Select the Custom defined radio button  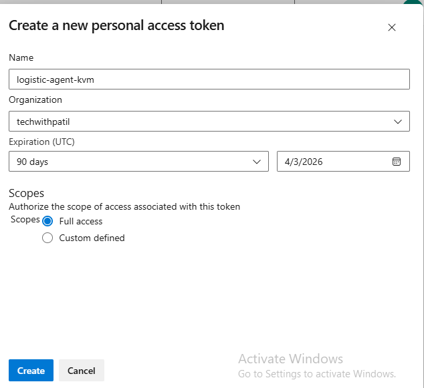tap(47, 238)
